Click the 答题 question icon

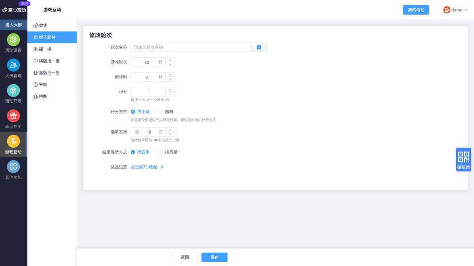pyautogui.click(x=36, y=85)
